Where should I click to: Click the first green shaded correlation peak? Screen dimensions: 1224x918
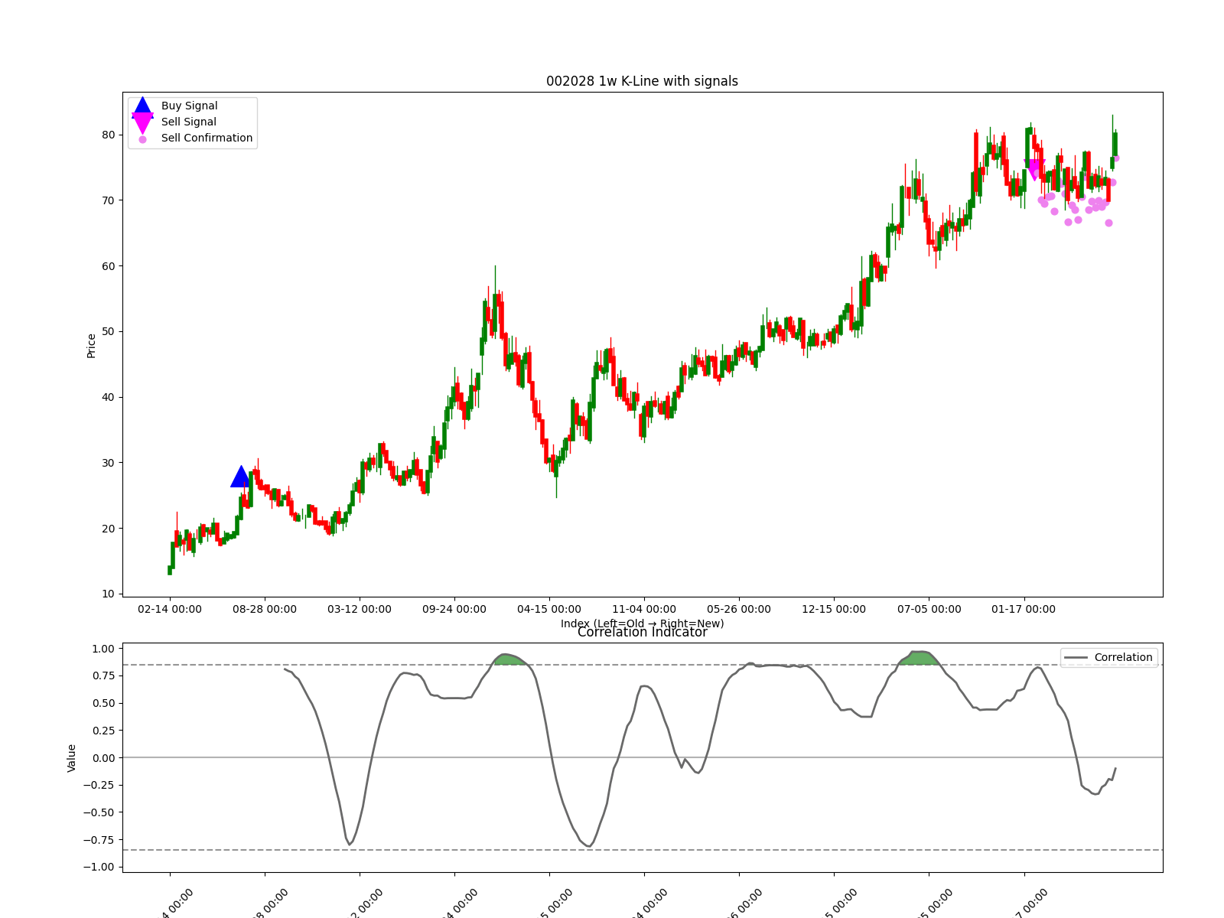pos(509,659)
